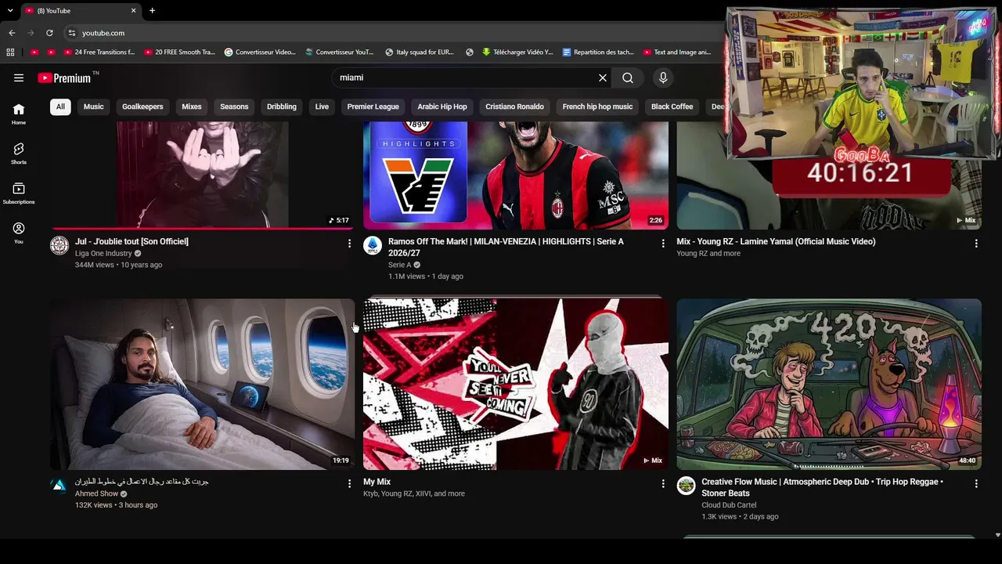Filter feed by Dribbling chip
The height and width of the screenshot is (564, 1002).
pos(282,107)
